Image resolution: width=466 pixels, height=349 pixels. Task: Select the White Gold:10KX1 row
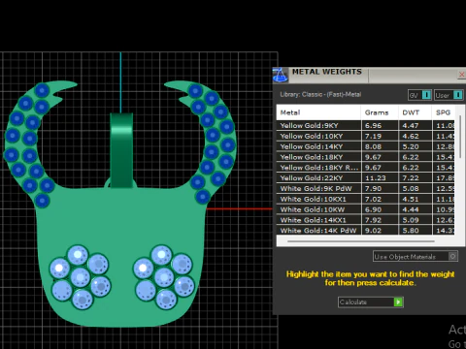point(366,199)
